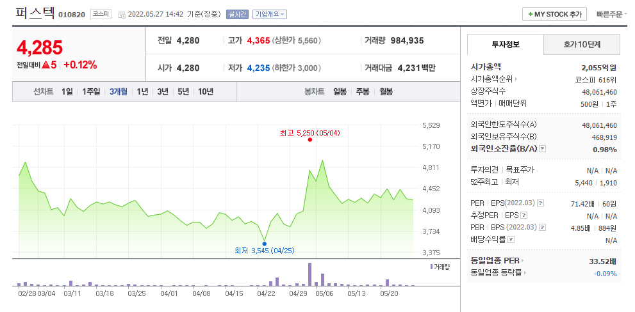Click the red 최고 5,250 point on chart
Viewport: 635px width, 312px height.
(x=309, y=140)
